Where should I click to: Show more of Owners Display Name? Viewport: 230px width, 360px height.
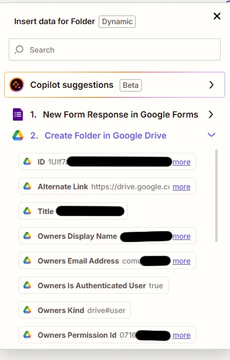[181, 236]
